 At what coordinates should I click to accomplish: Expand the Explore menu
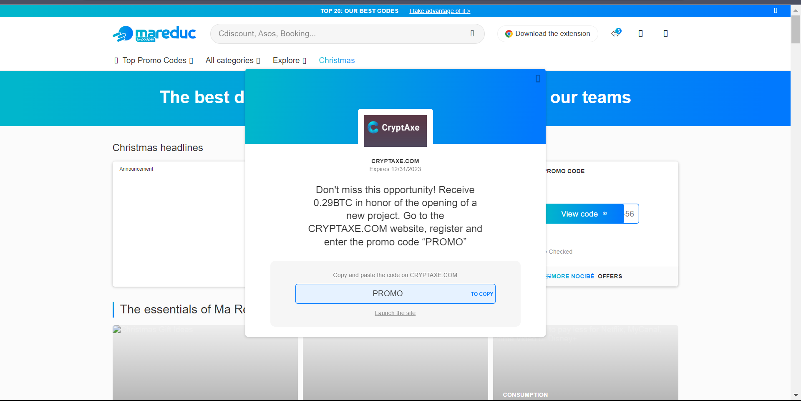(x=290, y=61)
